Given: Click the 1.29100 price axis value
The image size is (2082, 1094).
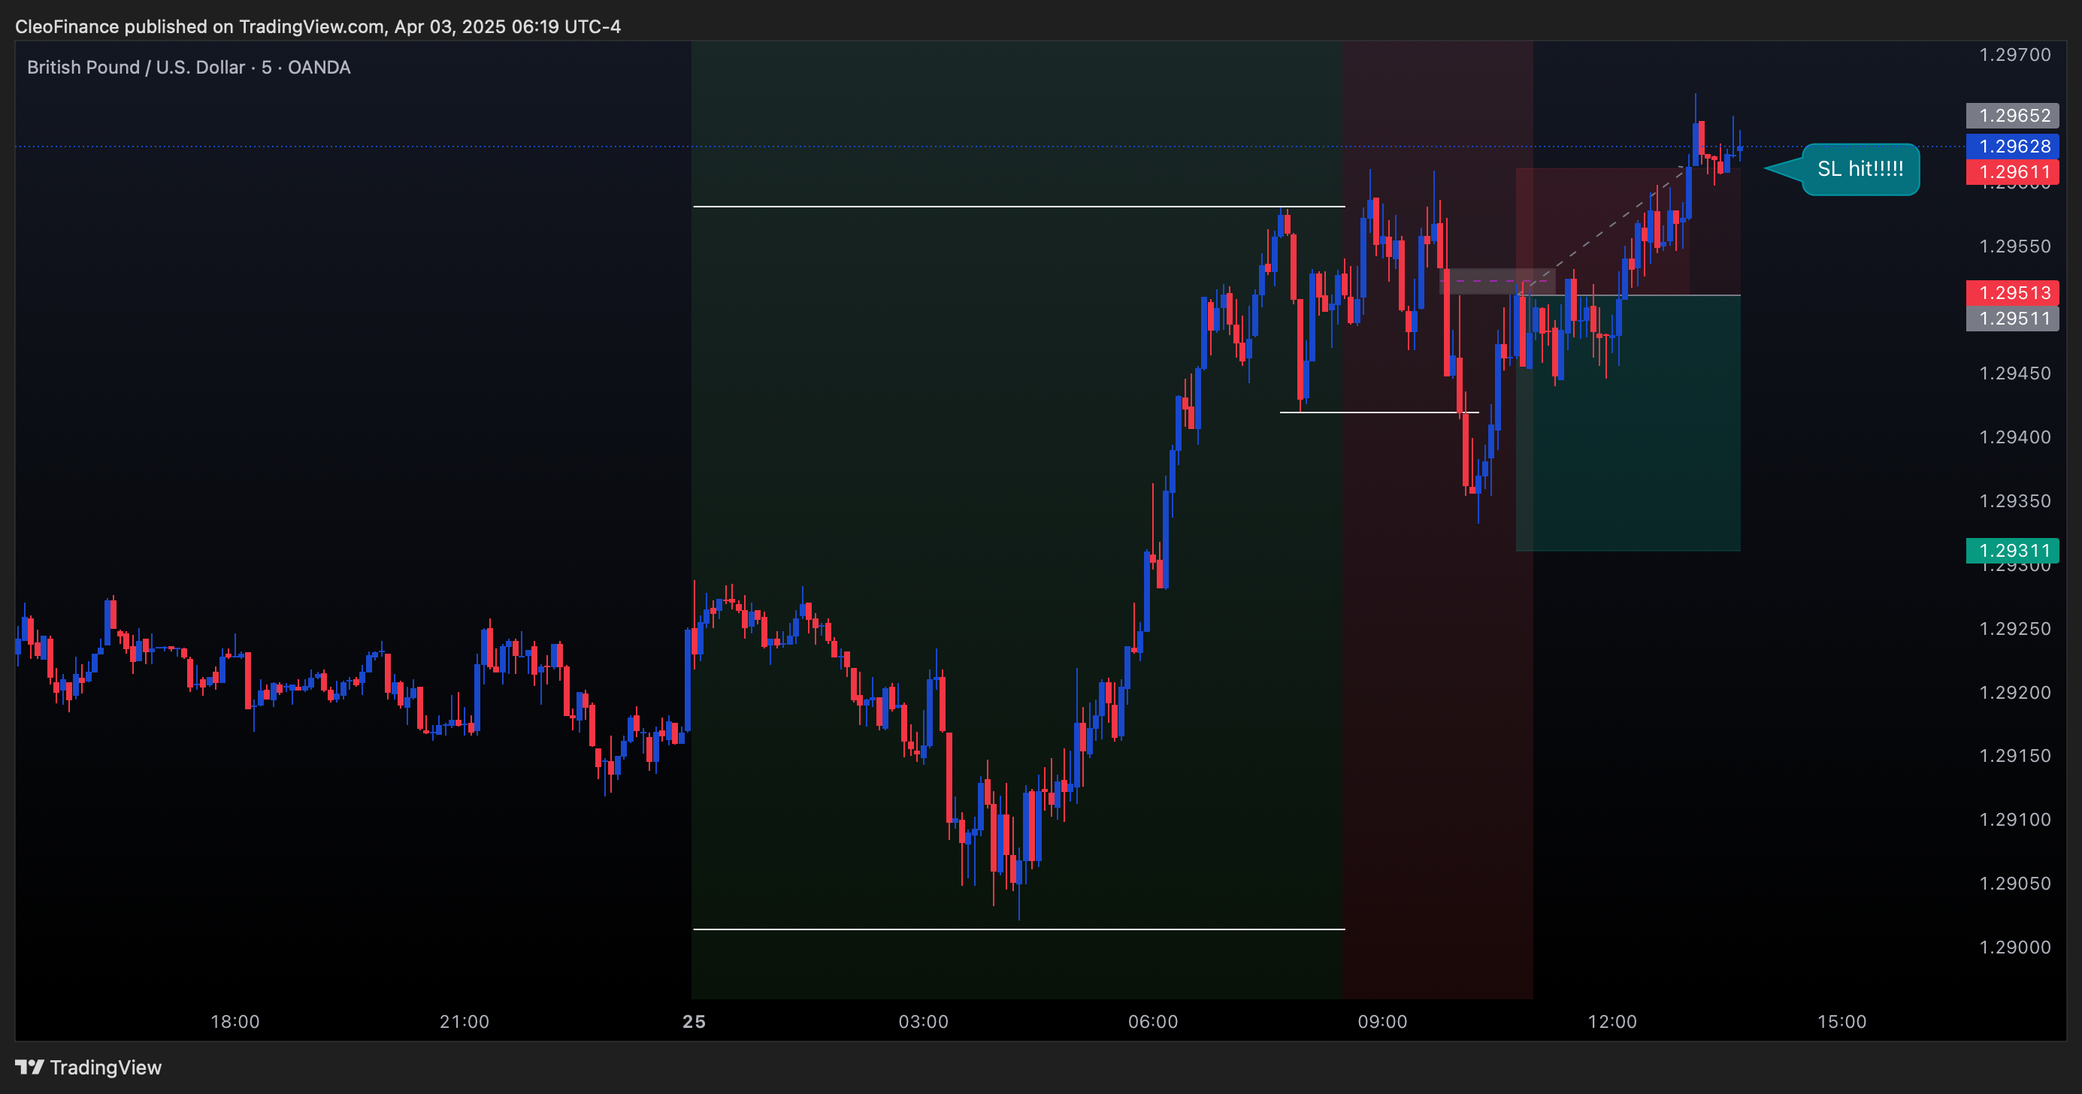Looking at the screenshot, I should (2014, 819).
